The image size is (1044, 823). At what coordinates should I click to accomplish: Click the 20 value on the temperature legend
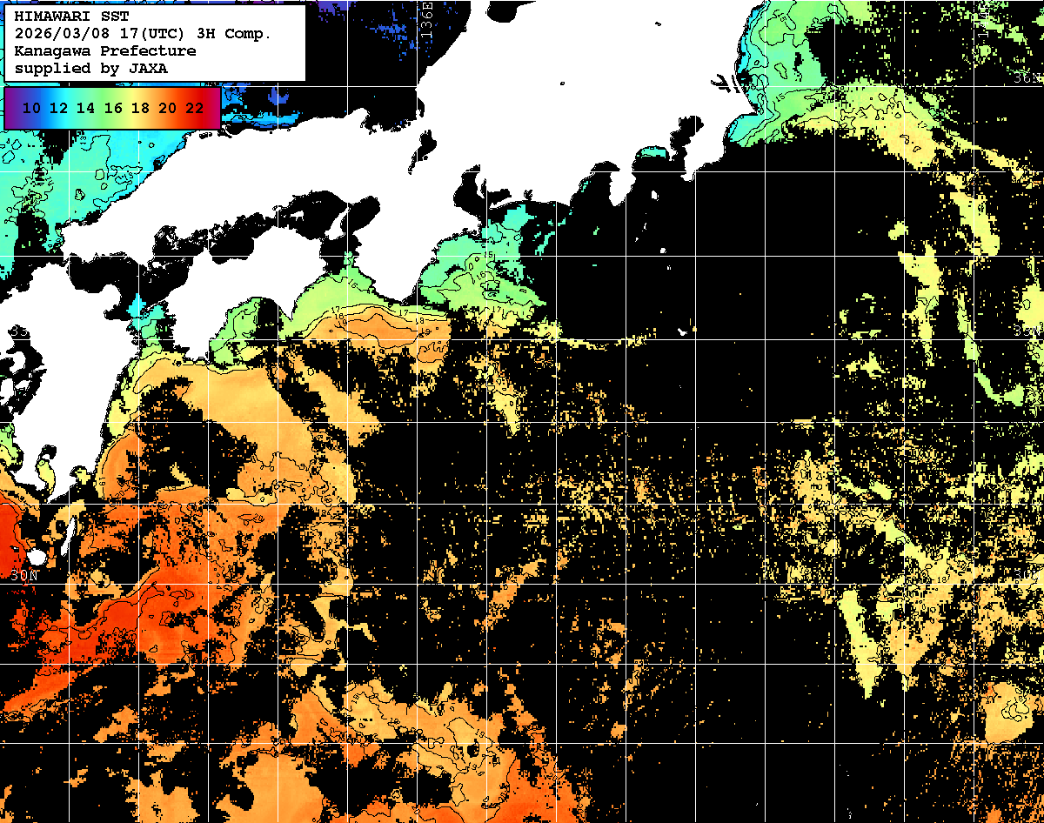167,108
